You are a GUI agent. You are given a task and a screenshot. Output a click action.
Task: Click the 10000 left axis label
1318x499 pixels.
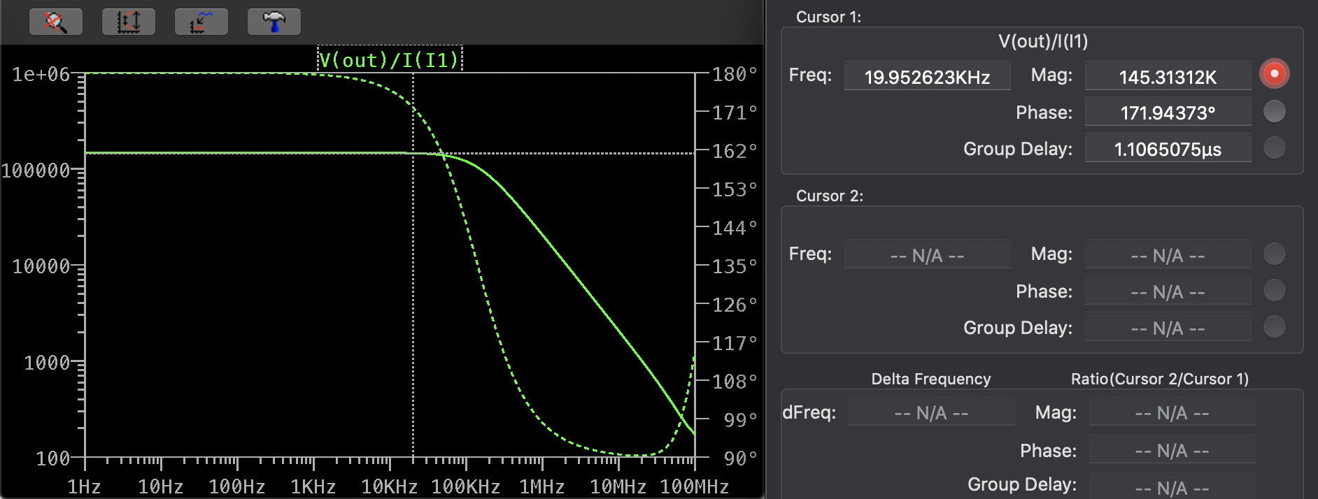click(41, 266)
